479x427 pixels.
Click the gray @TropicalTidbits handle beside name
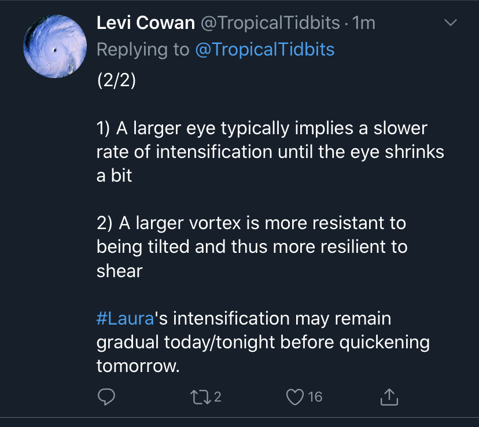(270, 23)
